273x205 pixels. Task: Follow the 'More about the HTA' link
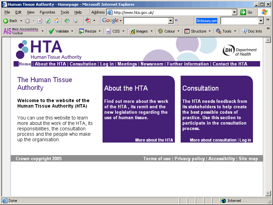(154, 140)
